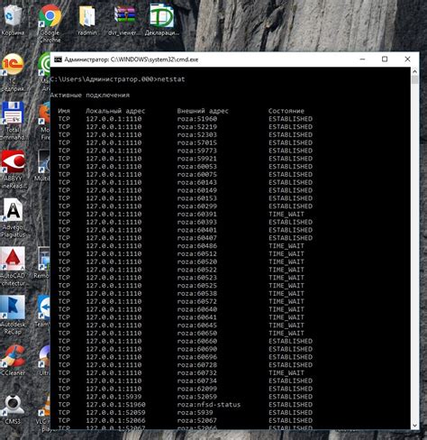Click the roza:60728 address entry
The width and height of the screenshot is (427, 440).
pos(197,365)
